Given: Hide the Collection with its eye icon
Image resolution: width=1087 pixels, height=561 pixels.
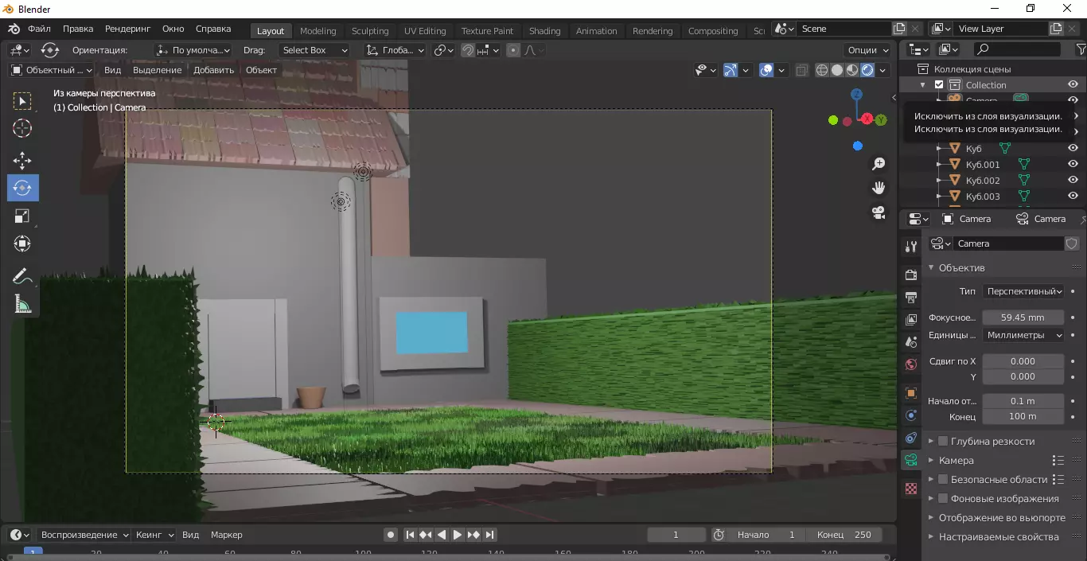Looking at the screenshot, I should (1073, 84).
